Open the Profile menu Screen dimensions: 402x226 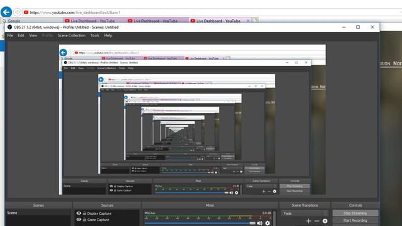point(47,35)
